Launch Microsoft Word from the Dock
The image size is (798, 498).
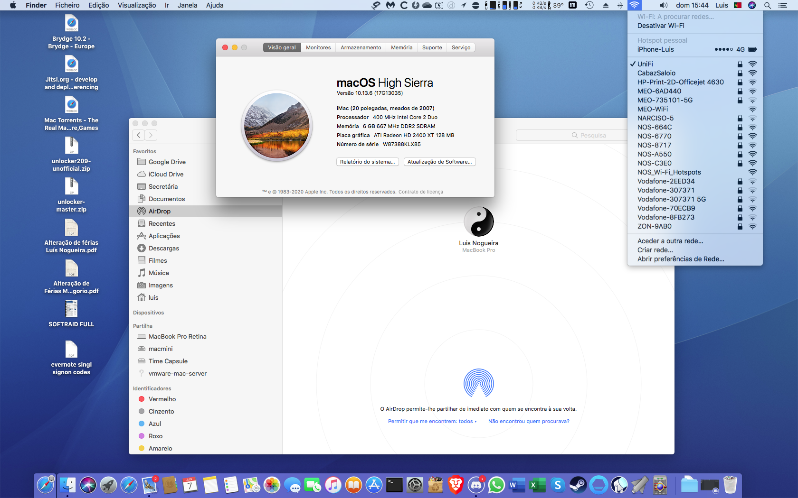[517, 485]
